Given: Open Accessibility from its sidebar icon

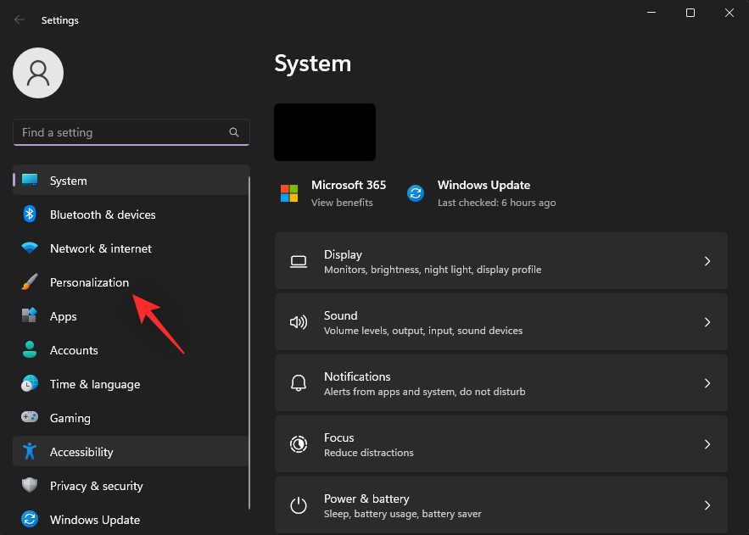Looking at the screenshot, I should [29, 452].
